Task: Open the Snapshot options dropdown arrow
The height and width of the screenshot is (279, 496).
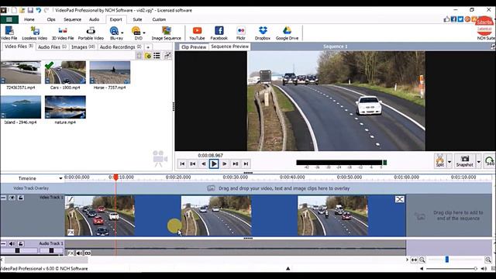Action: pos(479,162)
